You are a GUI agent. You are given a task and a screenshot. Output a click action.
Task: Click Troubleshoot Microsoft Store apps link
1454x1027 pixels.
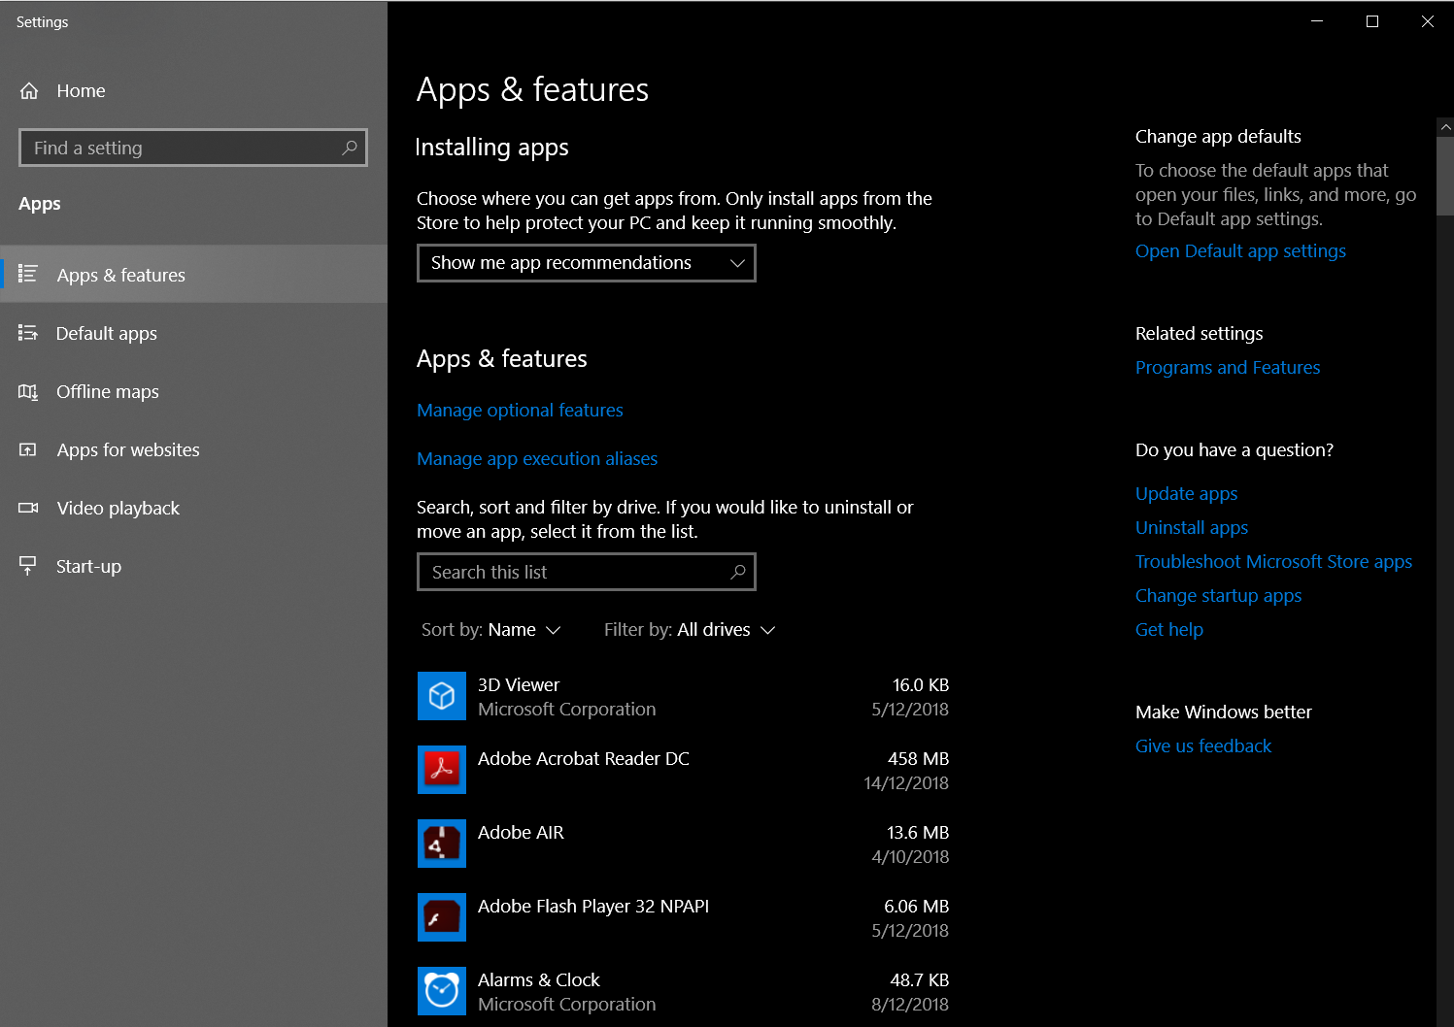click(x=1273, y=562)
